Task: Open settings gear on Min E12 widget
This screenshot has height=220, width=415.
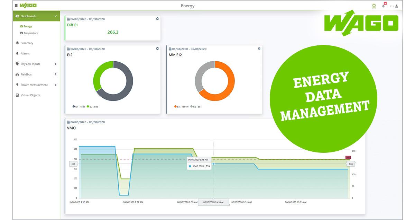Action: [x=259, y=49]
